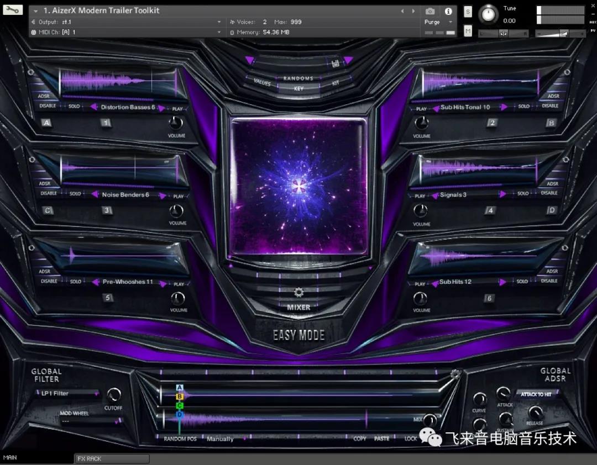The width and height of the screenshot is (597, 465).
Task: Click the ATTACK TO HIT button
Action: tap(536, 394)
